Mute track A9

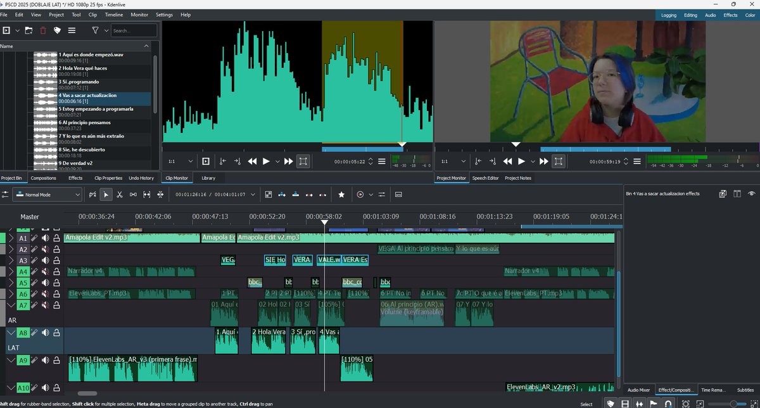[x=45, y=360]
